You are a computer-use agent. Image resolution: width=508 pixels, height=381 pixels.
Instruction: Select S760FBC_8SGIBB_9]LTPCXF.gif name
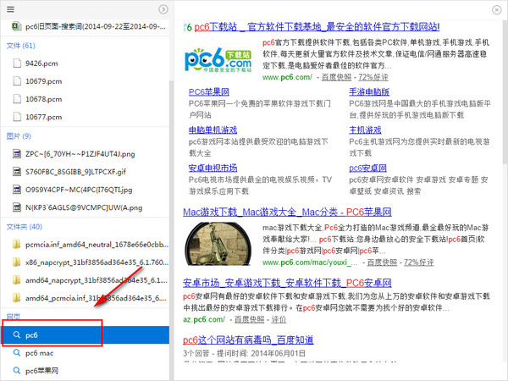coord(76,172)
